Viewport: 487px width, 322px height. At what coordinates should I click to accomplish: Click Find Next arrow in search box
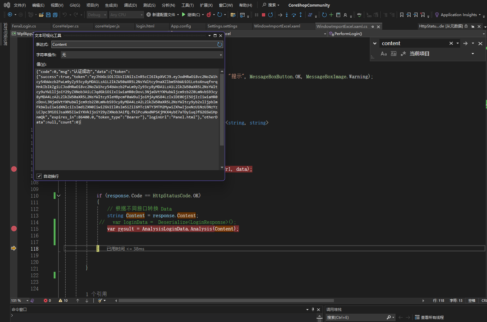click(x=465, y=43)
